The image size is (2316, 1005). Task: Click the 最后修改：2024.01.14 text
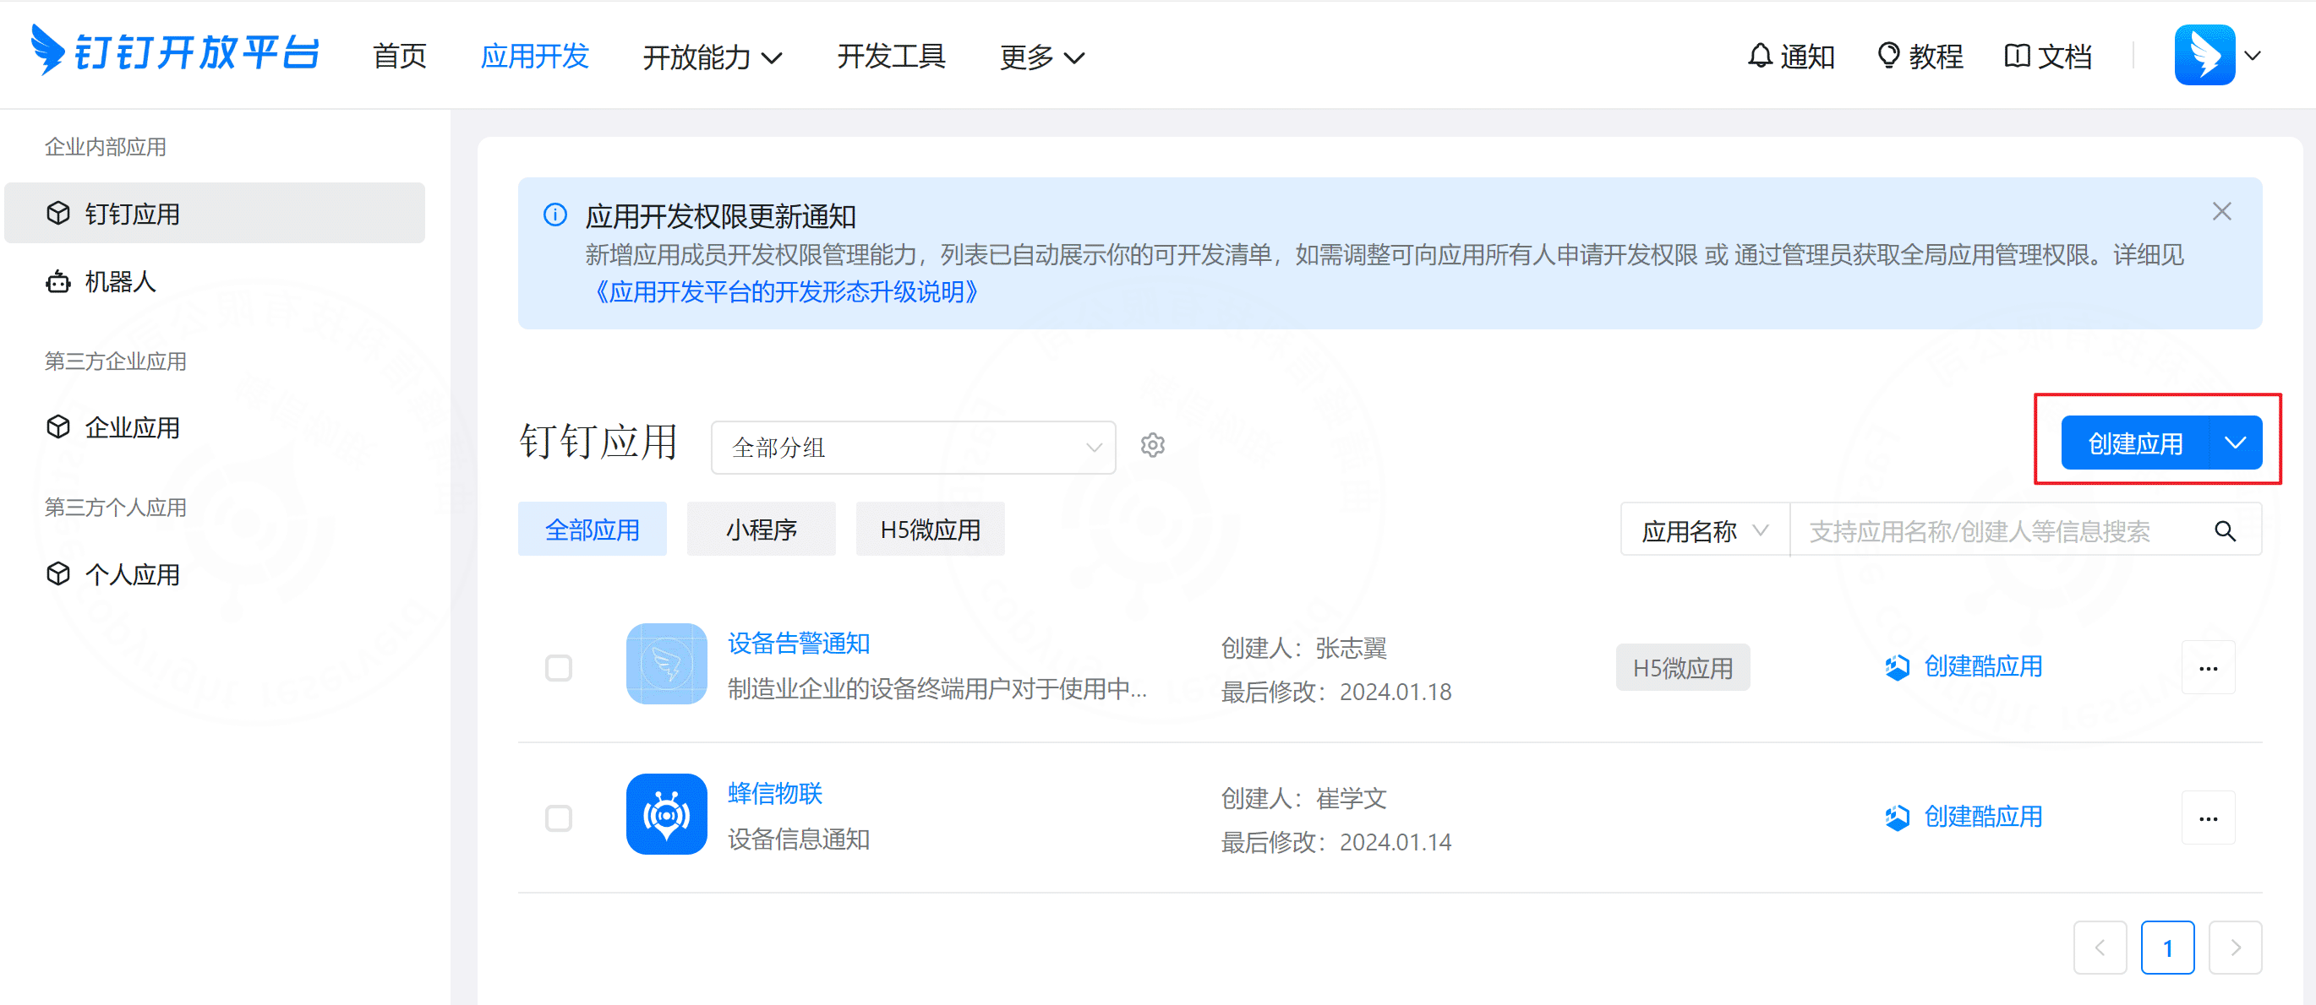(1336, 841)
